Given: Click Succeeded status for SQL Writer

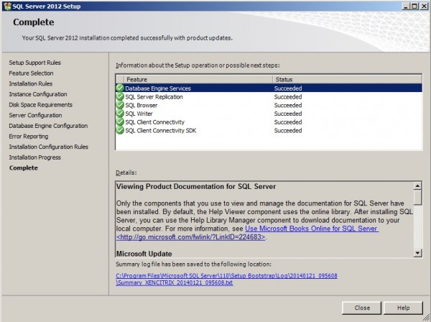Looking at the screenshot, I should pyautogui.click(x=288, y=114).
